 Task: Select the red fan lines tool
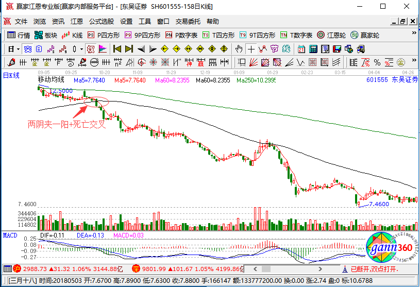(x=254, y=62)
